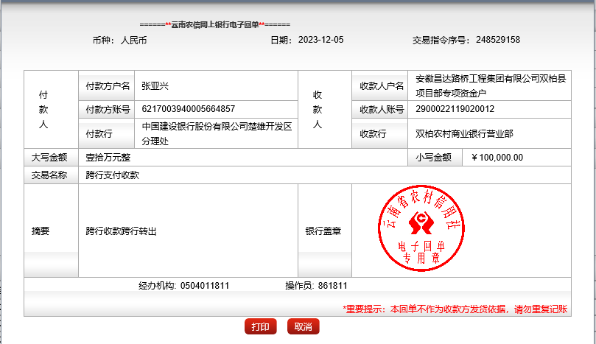Select operator number 861811
This screenshot has width=596, height=344.
coord(333,286)
